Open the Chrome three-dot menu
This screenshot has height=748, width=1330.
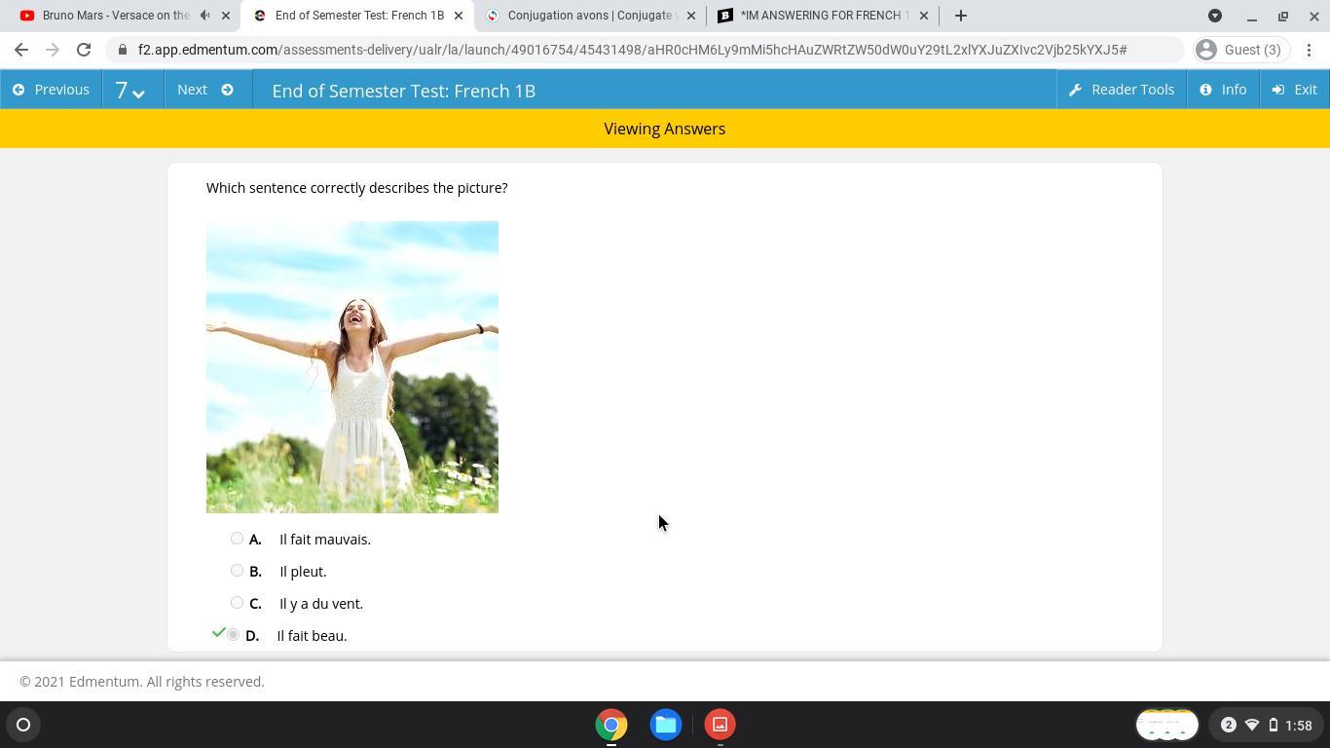tap(1310, 50)
